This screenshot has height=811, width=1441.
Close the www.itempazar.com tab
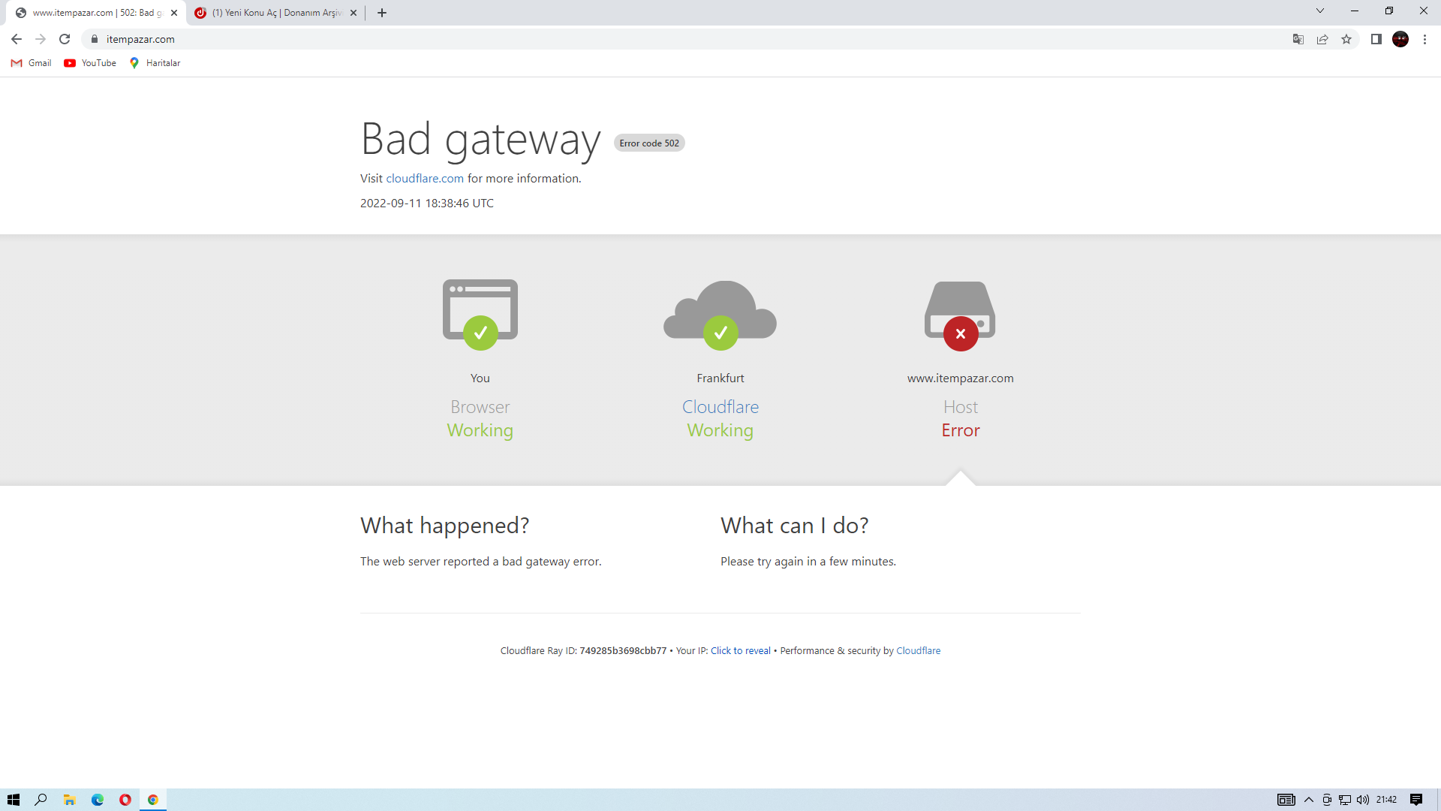(174, 13)
